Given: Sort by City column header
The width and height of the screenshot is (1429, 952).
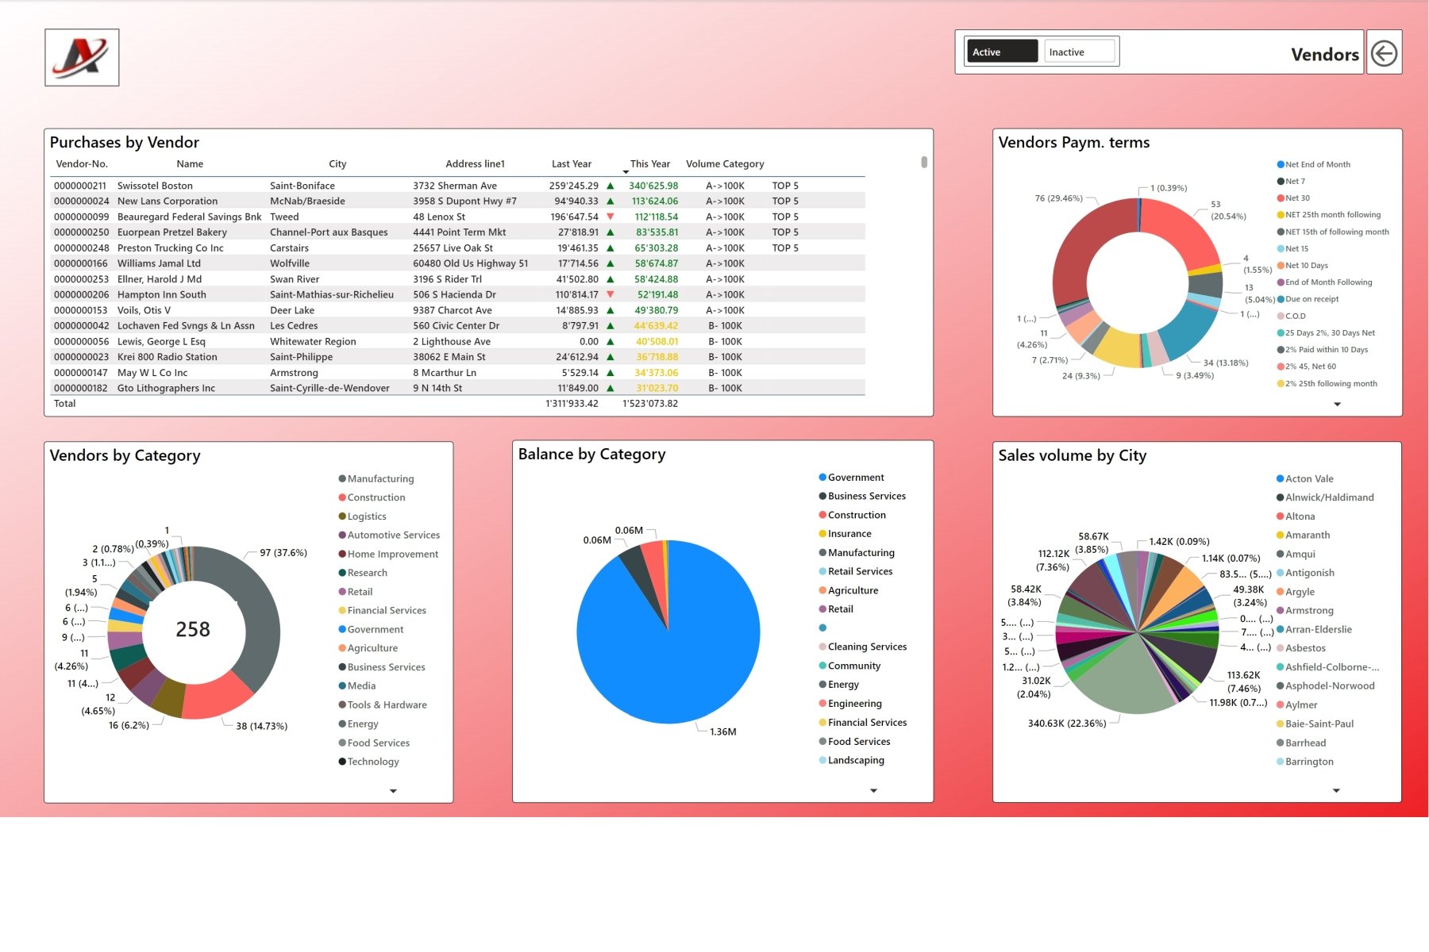Looking at the screenshot, I should click(337, 163).
